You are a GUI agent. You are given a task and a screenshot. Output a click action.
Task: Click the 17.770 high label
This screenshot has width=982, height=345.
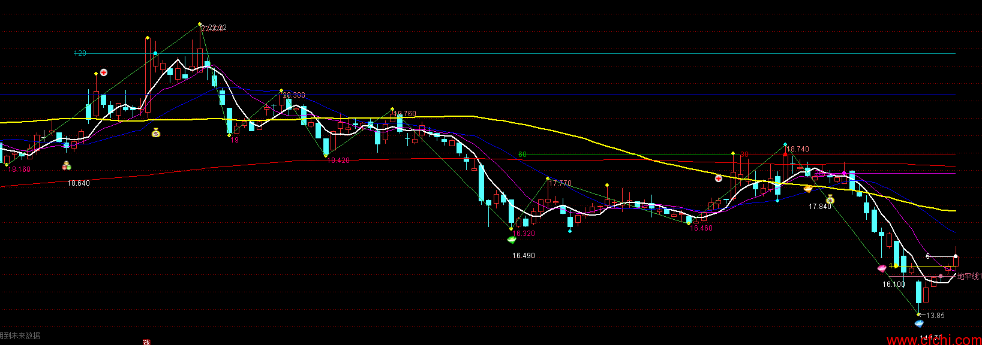(x=560, y=183)
